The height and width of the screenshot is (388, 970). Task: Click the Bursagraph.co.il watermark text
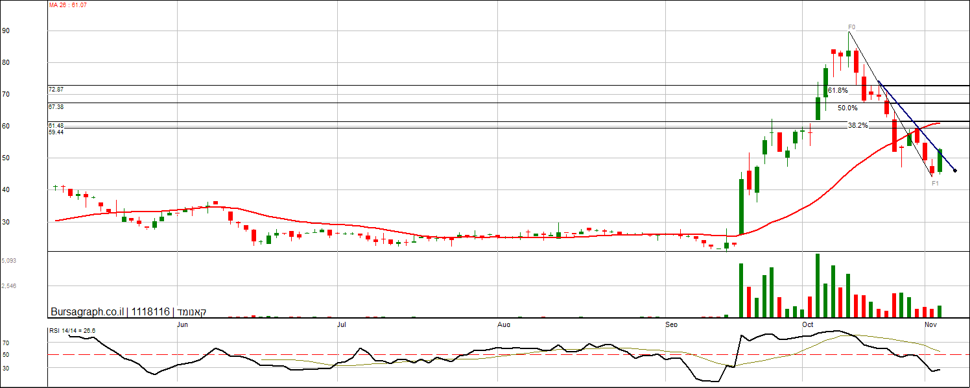point(87,312)
